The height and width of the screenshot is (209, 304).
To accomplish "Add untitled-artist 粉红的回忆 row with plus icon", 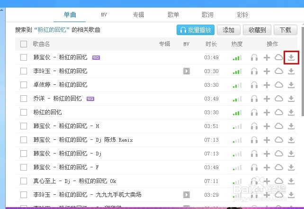I will (x=267, y=112).
